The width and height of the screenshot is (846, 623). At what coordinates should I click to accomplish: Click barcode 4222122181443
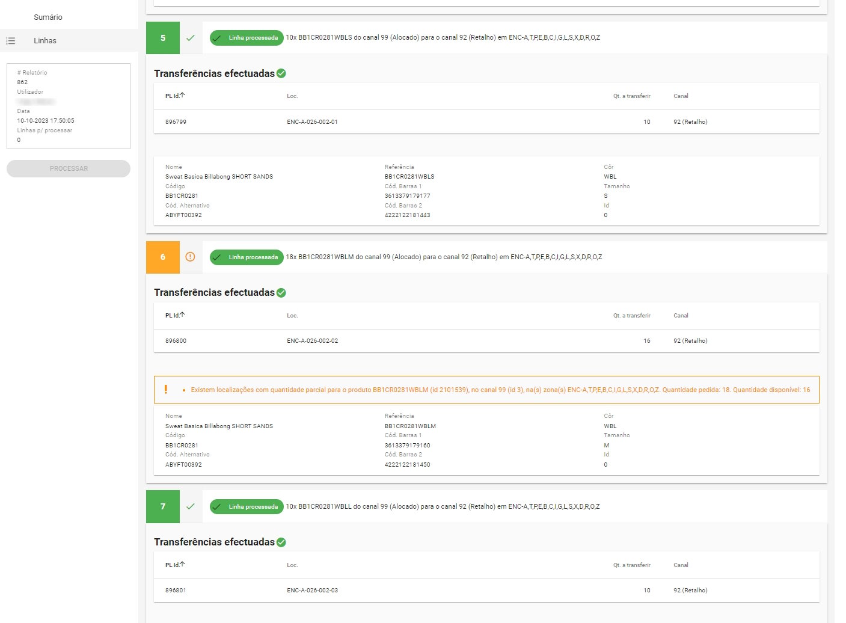pos(407,215)
